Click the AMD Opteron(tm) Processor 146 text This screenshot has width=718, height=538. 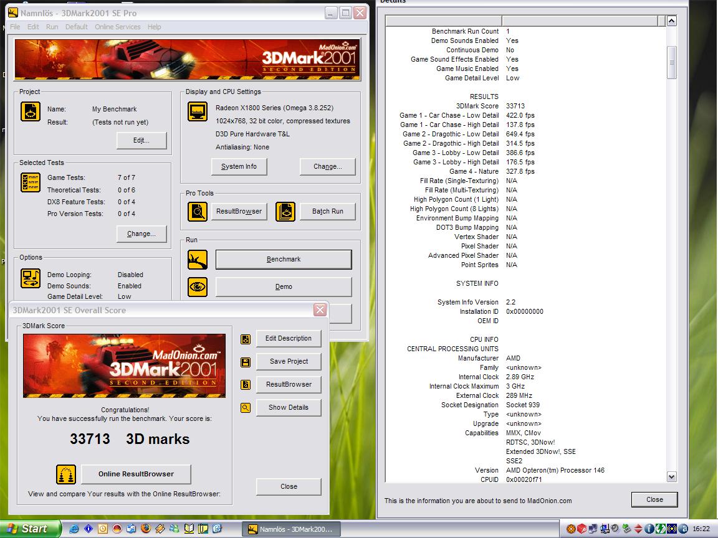coord(555,470)
